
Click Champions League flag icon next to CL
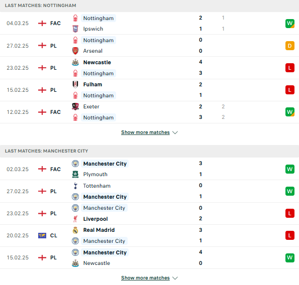pos(42,235)
